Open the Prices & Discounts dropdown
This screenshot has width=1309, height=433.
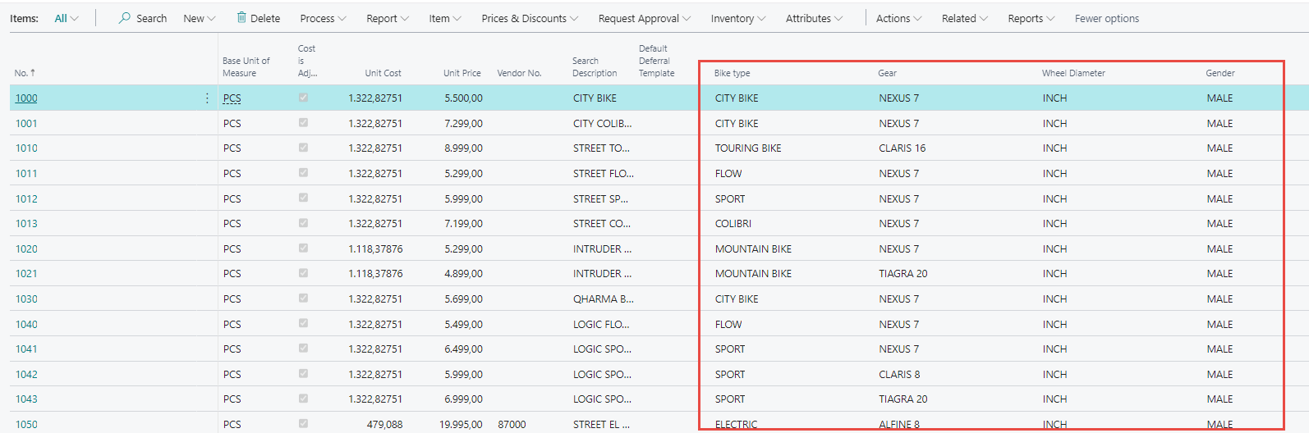[x=529, y=18]
